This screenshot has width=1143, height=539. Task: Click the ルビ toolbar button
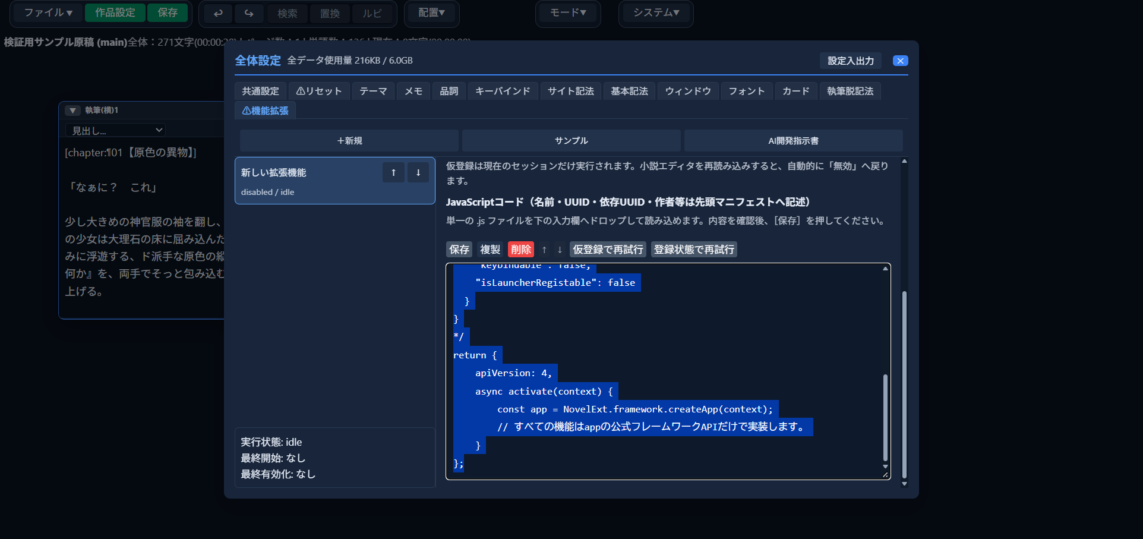pos(372,13)
